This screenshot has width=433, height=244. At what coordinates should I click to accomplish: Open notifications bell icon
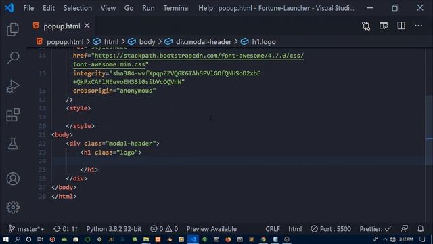pos(421,229)
